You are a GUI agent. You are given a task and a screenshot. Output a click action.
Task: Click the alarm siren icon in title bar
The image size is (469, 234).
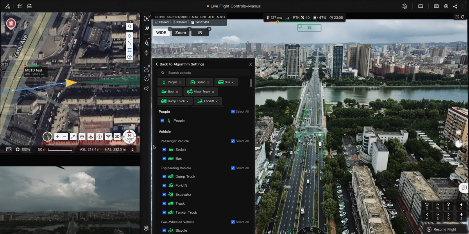click(20, 6)
